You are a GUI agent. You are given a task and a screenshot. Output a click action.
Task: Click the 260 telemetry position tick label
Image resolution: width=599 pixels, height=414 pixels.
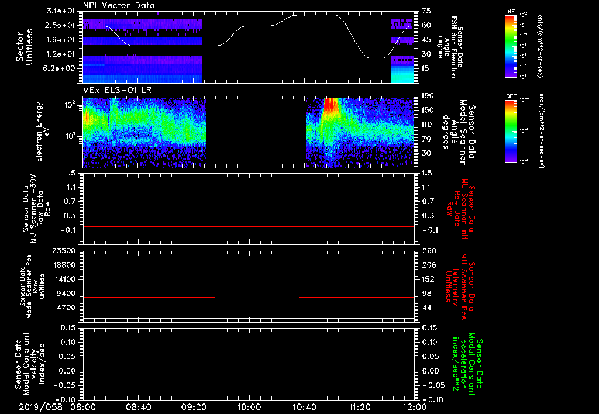[429, 250]
